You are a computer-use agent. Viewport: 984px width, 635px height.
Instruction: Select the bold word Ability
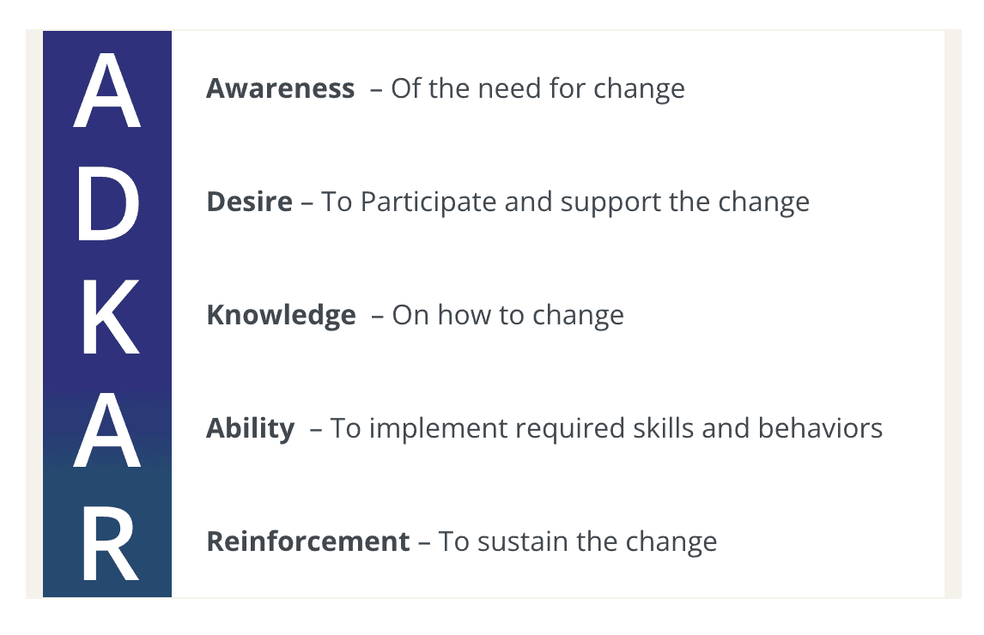pyautogui.click(x=250, y=428)
